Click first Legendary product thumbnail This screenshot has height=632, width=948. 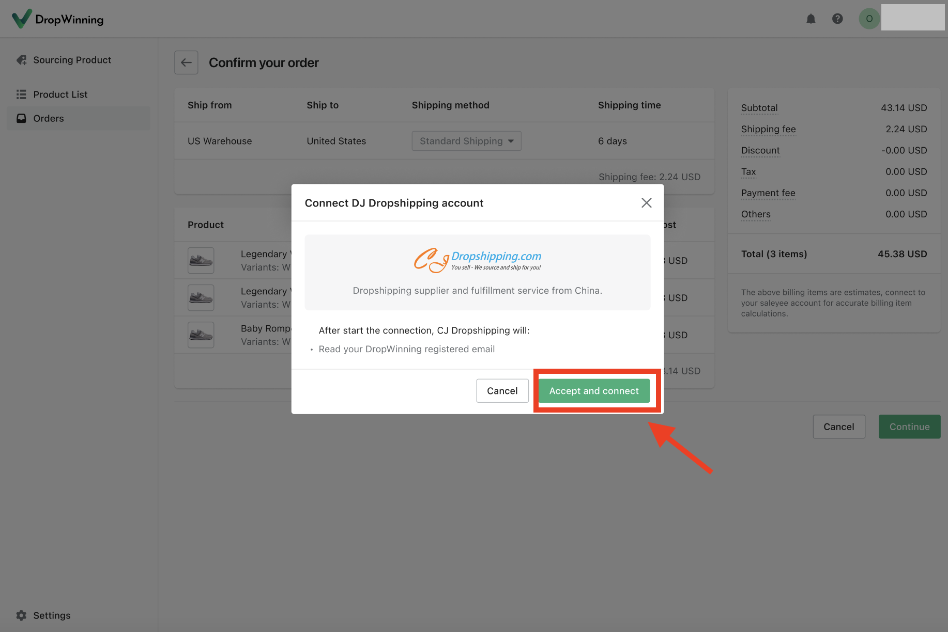201,260
